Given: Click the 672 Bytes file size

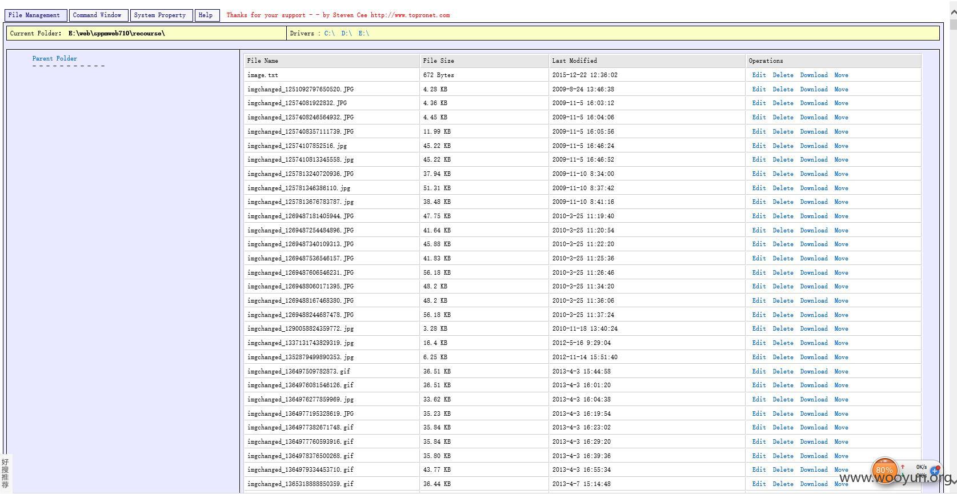Looking at the screenshot, I should [439, 75].
